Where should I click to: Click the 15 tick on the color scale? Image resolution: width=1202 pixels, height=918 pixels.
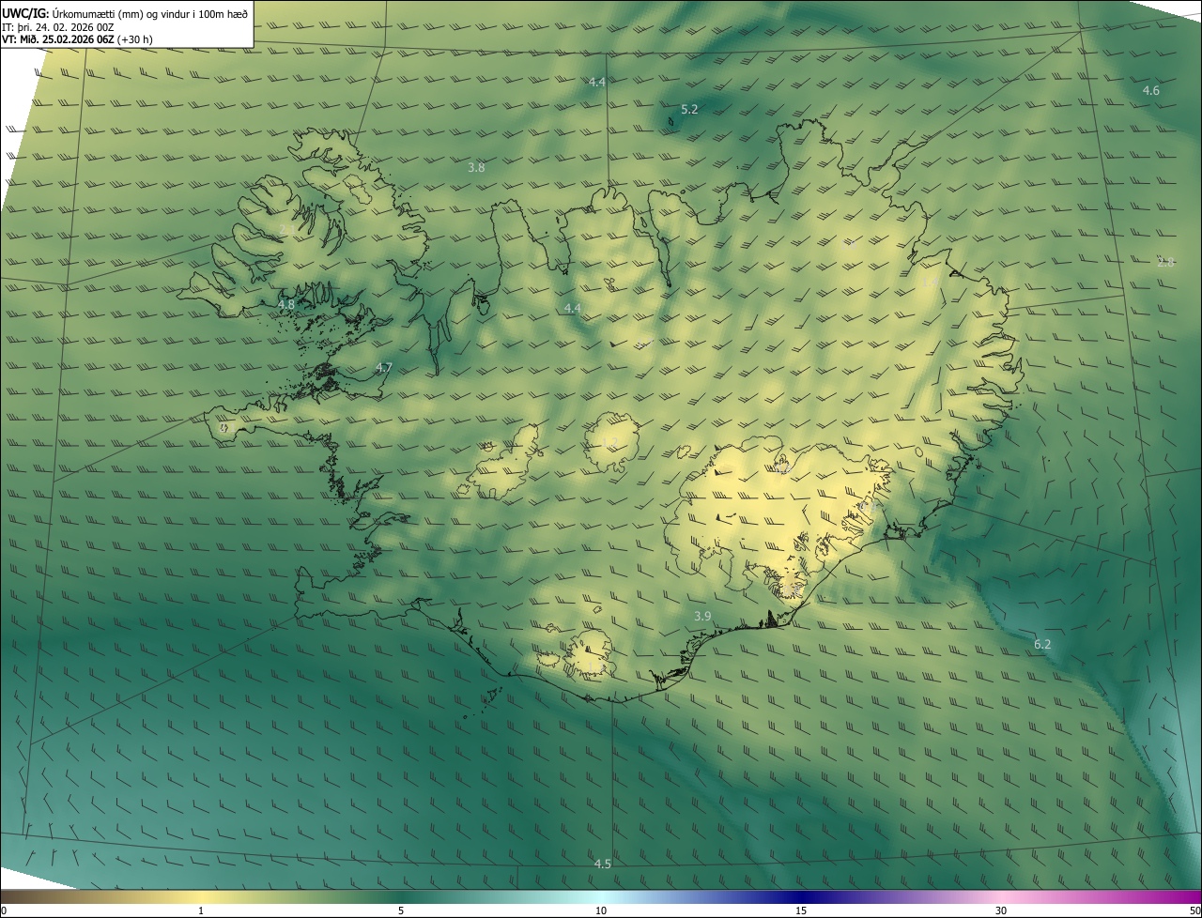[x=801, y=911]
